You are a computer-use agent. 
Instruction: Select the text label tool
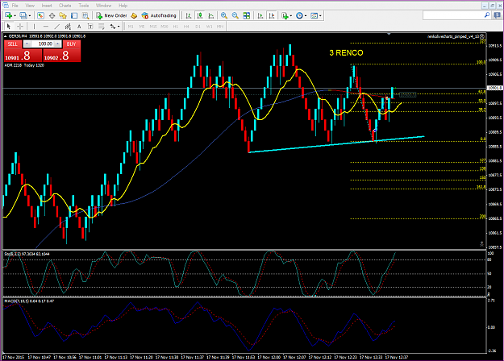90,27
